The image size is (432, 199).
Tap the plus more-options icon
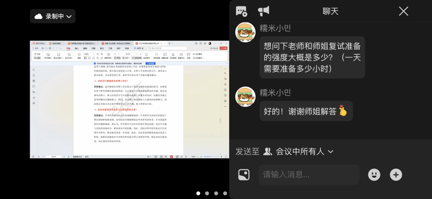click(x=396, y=174)
